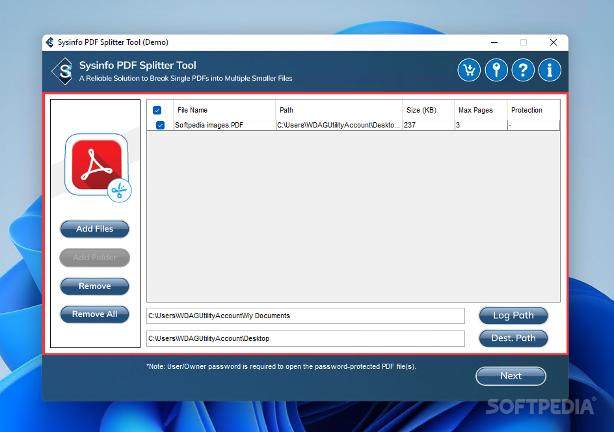Click the info about icon
Image resolution: width=614 pixels, height=432 pixels.
[550, 70]
